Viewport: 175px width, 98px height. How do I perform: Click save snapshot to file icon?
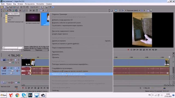(151, 10)
